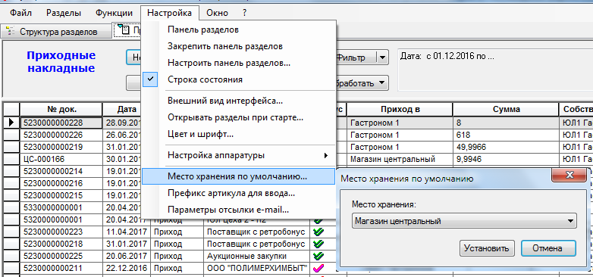Select document 5230000000219 cell

point(61,147)
